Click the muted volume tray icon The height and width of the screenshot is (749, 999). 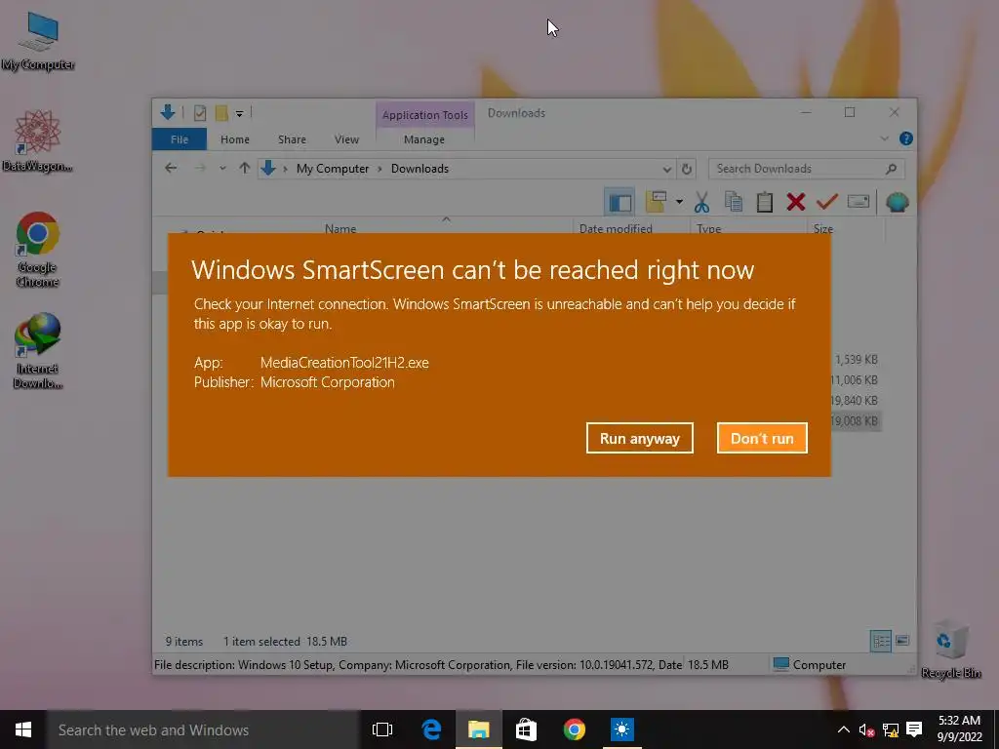tap(866, 729)
